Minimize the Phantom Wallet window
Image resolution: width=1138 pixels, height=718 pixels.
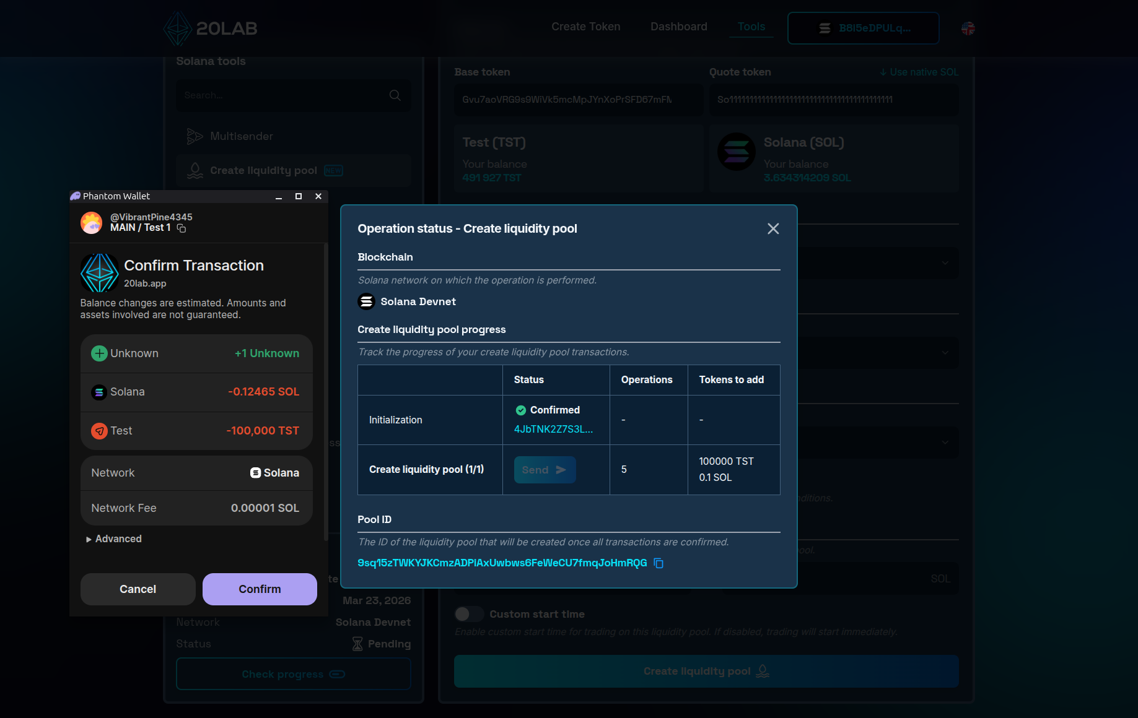pos(279,197)
